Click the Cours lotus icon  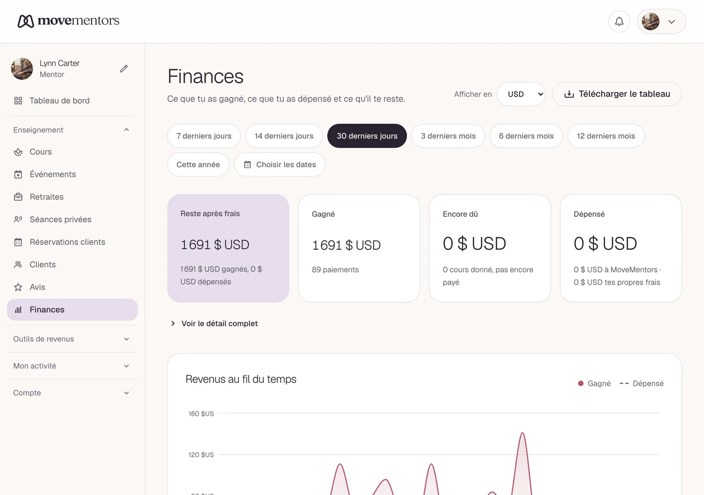pos(18,152)
